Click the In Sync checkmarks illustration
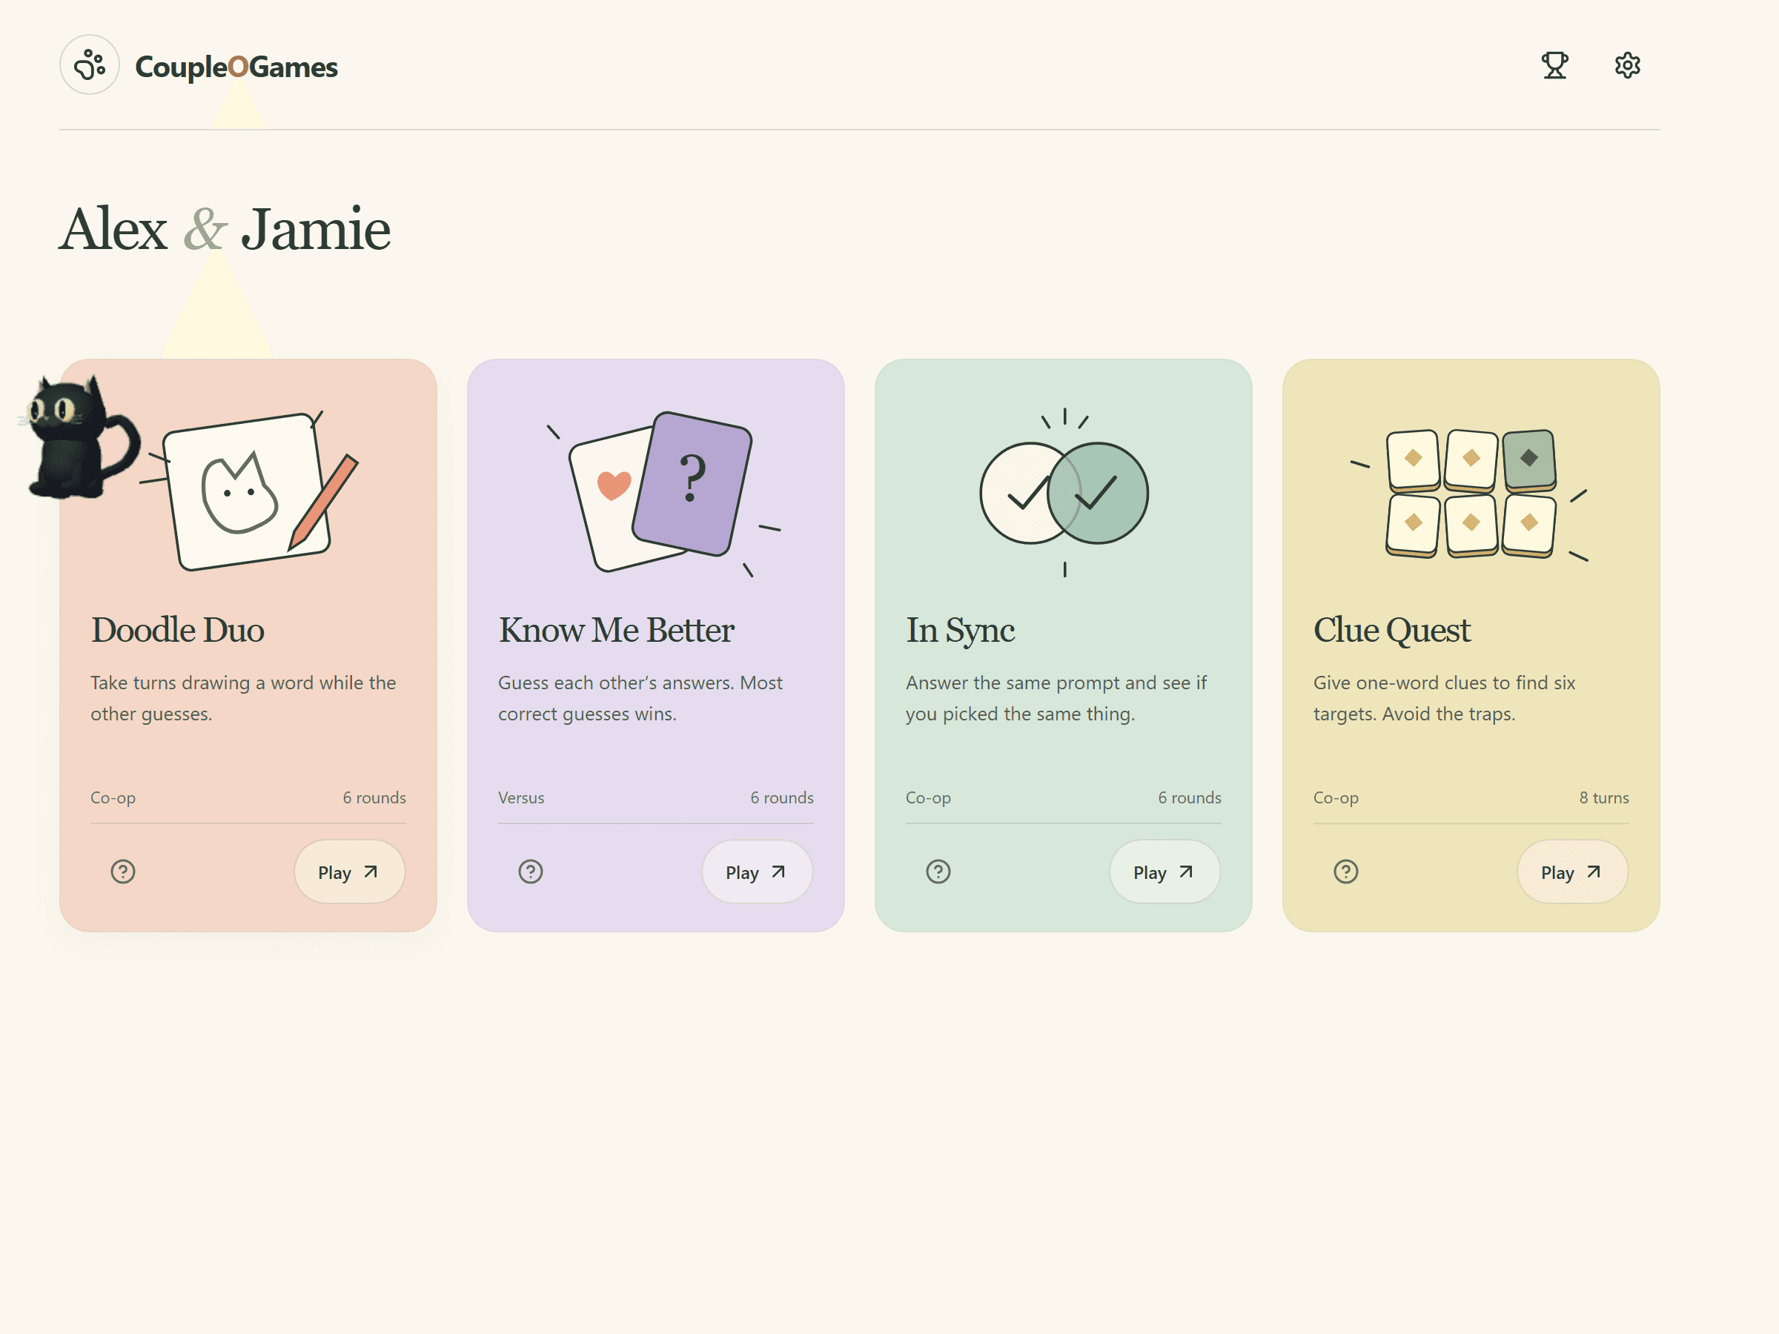This screenshot has height=1334, width=1779. (1064, 492)
